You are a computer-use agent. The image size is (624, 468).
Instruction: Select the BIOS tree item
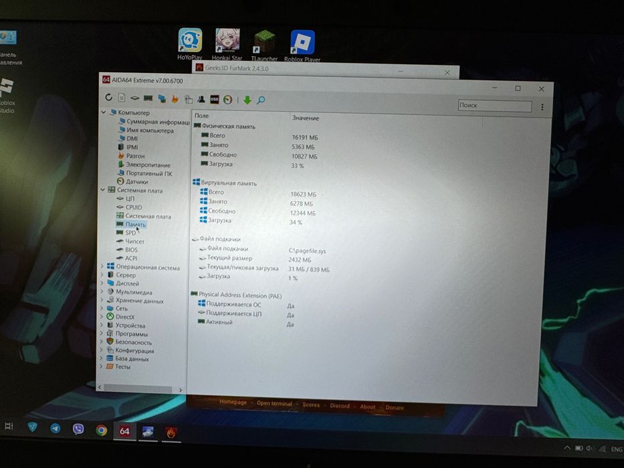tap(127, 250)
